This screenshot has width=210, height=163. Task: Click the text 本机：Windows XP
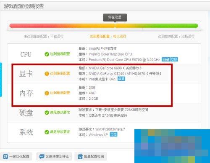point(93,135)
